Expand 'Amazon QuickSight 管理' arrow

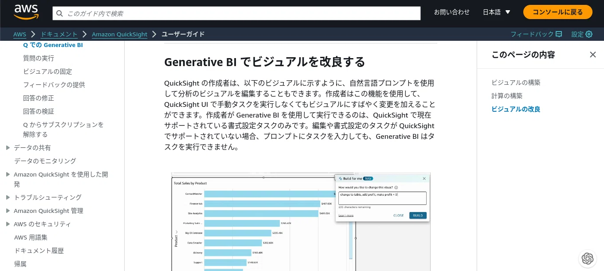[x=8, y=211]
